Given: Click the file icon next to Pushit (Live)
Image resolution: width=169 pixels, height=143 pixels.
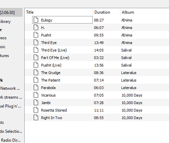Looking at the screenshot, I should (x=36, y=65).
